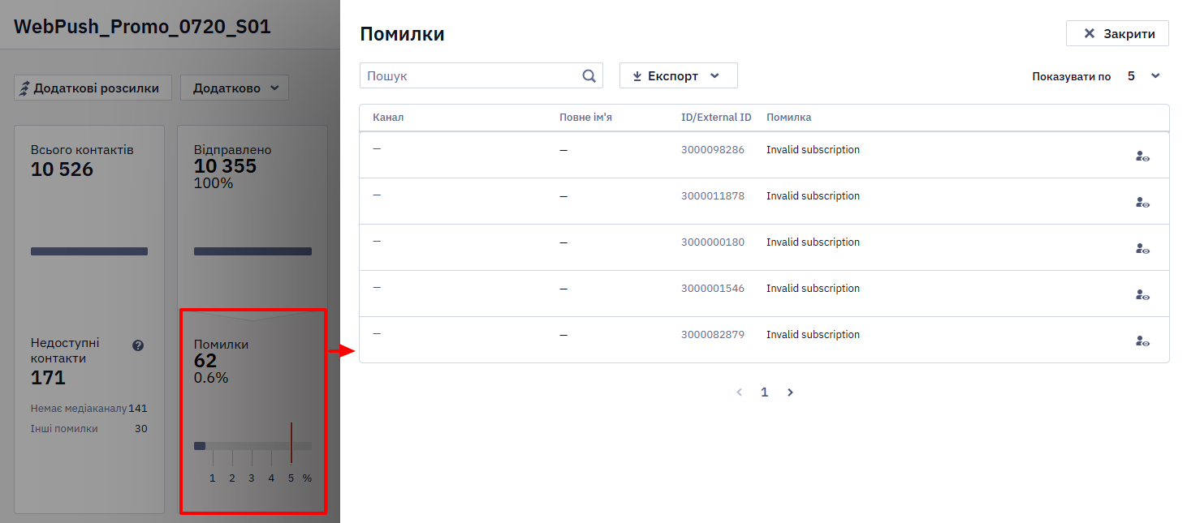
Task: Open contact ID 3000011878 link
Action: pyautogui.click(x=712, y=196)
